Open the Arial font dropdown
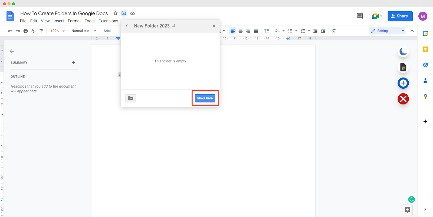Screen dimensions: 433x217 click(107, 31)
